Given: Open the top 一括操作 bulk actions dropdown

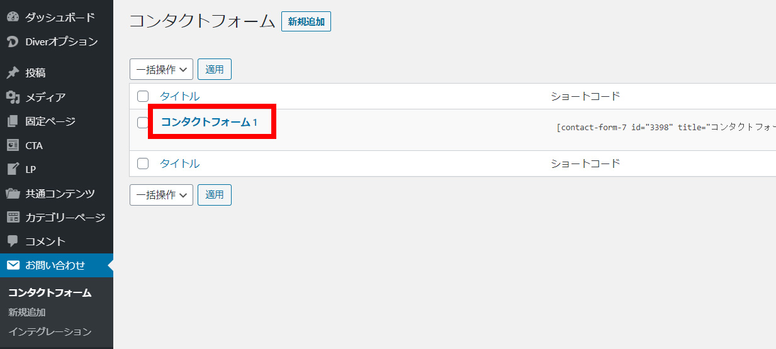Looking at the screenshot, I should point(161,69).
